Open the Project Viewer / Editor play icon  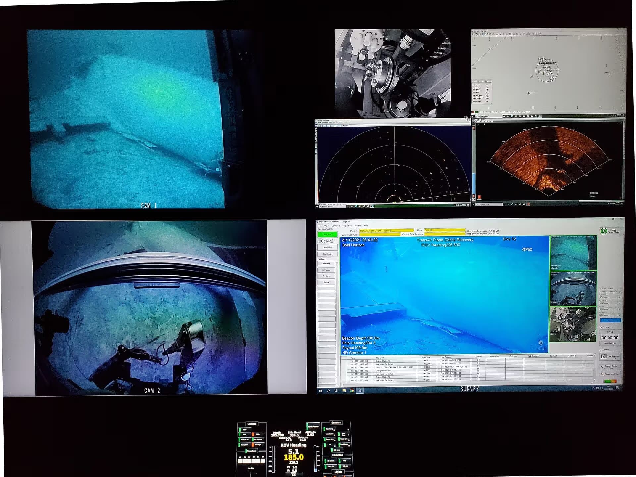[x=604, y=231]
